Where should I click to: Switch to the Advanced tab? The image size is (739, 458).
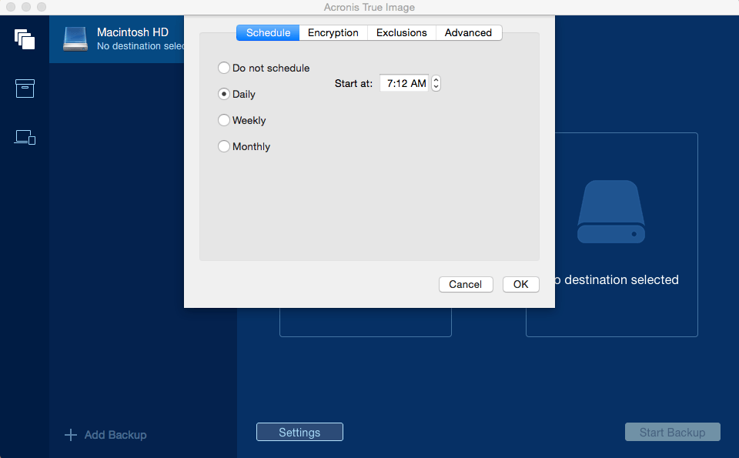(x=469, y=32)
